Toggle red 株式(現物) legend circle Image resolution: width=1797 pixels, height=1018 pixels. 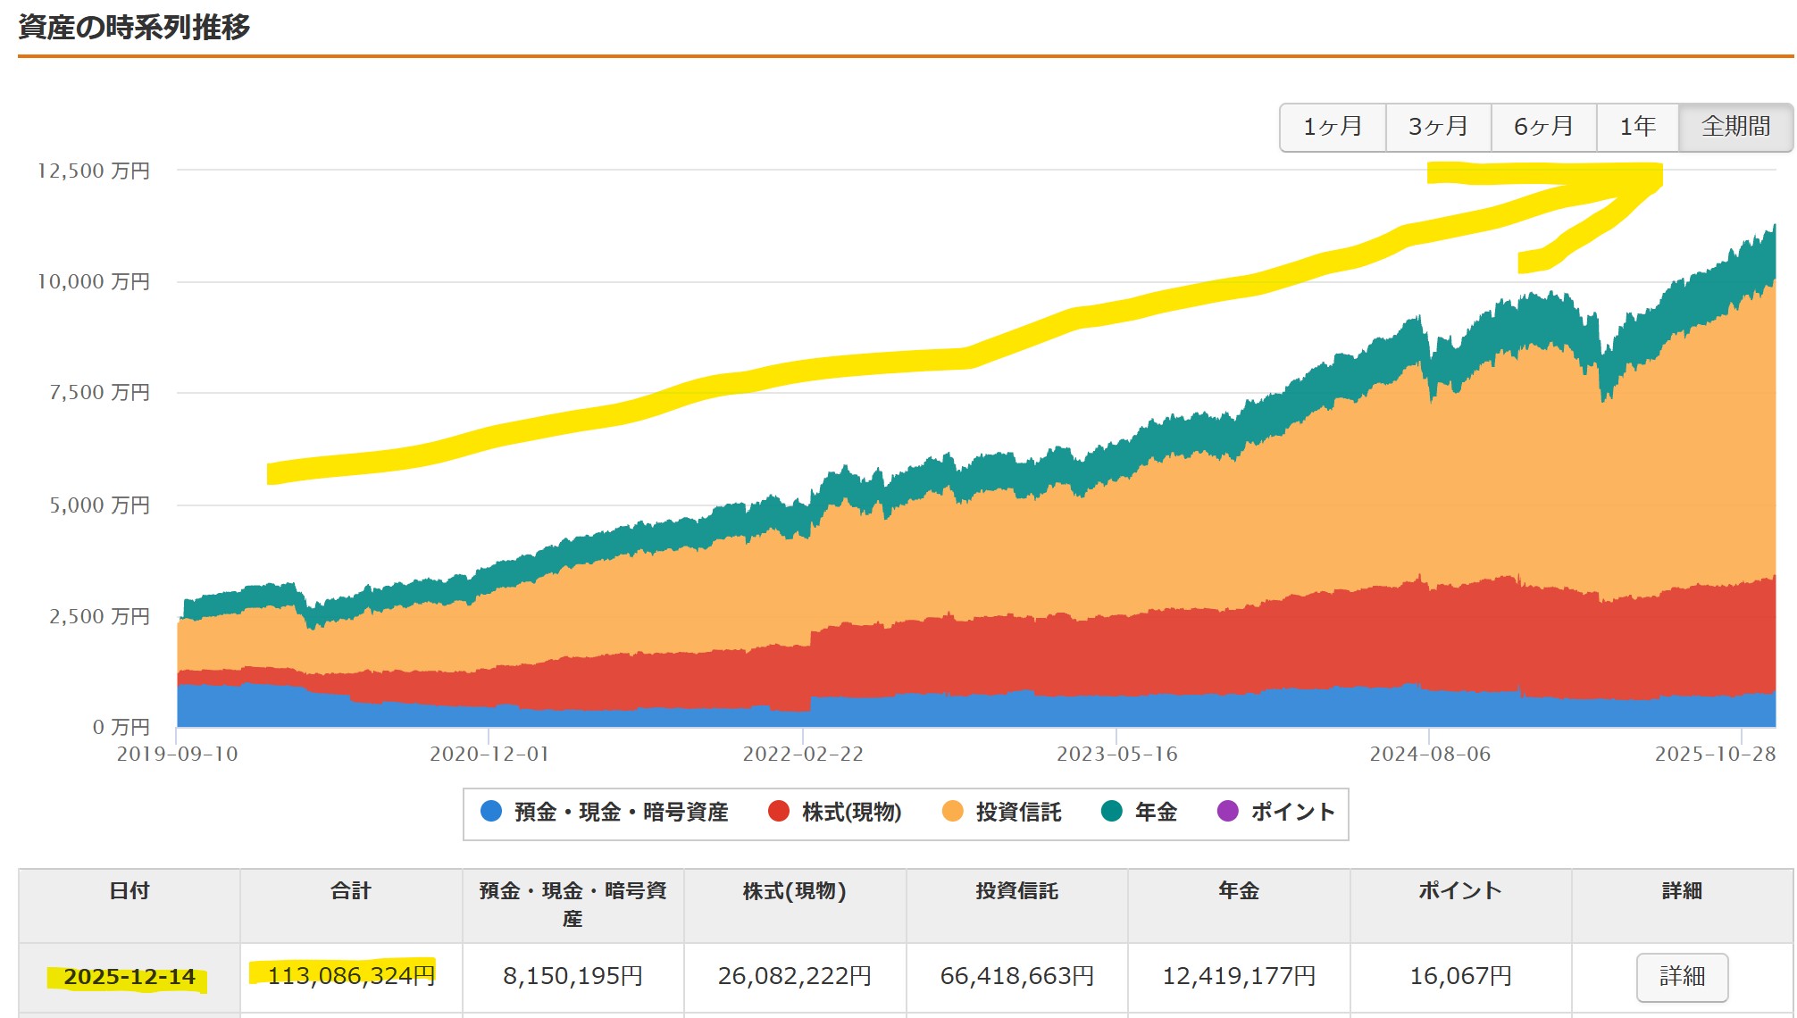click(779, 811)
